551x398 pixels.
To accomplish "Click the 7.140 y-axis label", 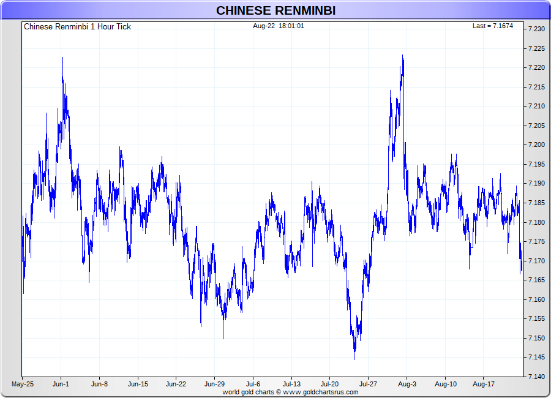I will 536,377.
